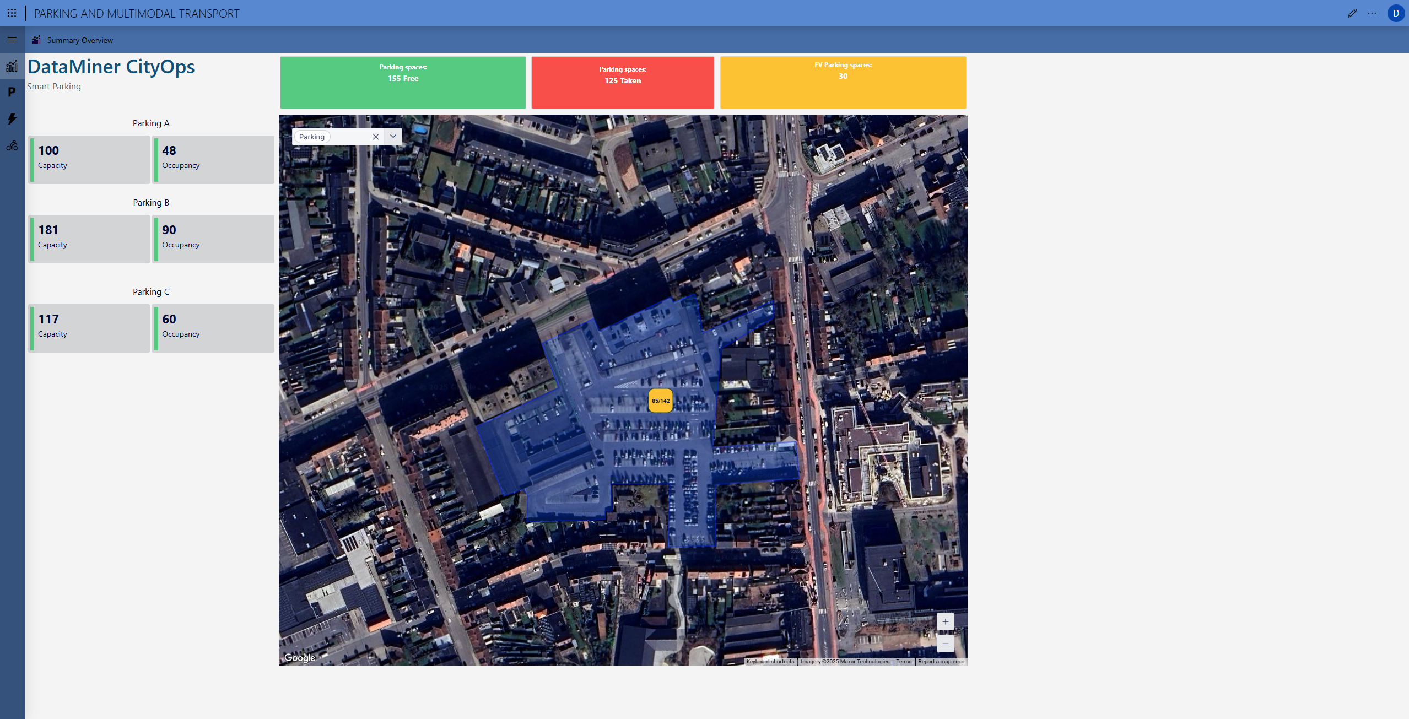Screen dimensions: 1409x719
Task: Clear the Parking map layer filter
Action: point(376,137)
